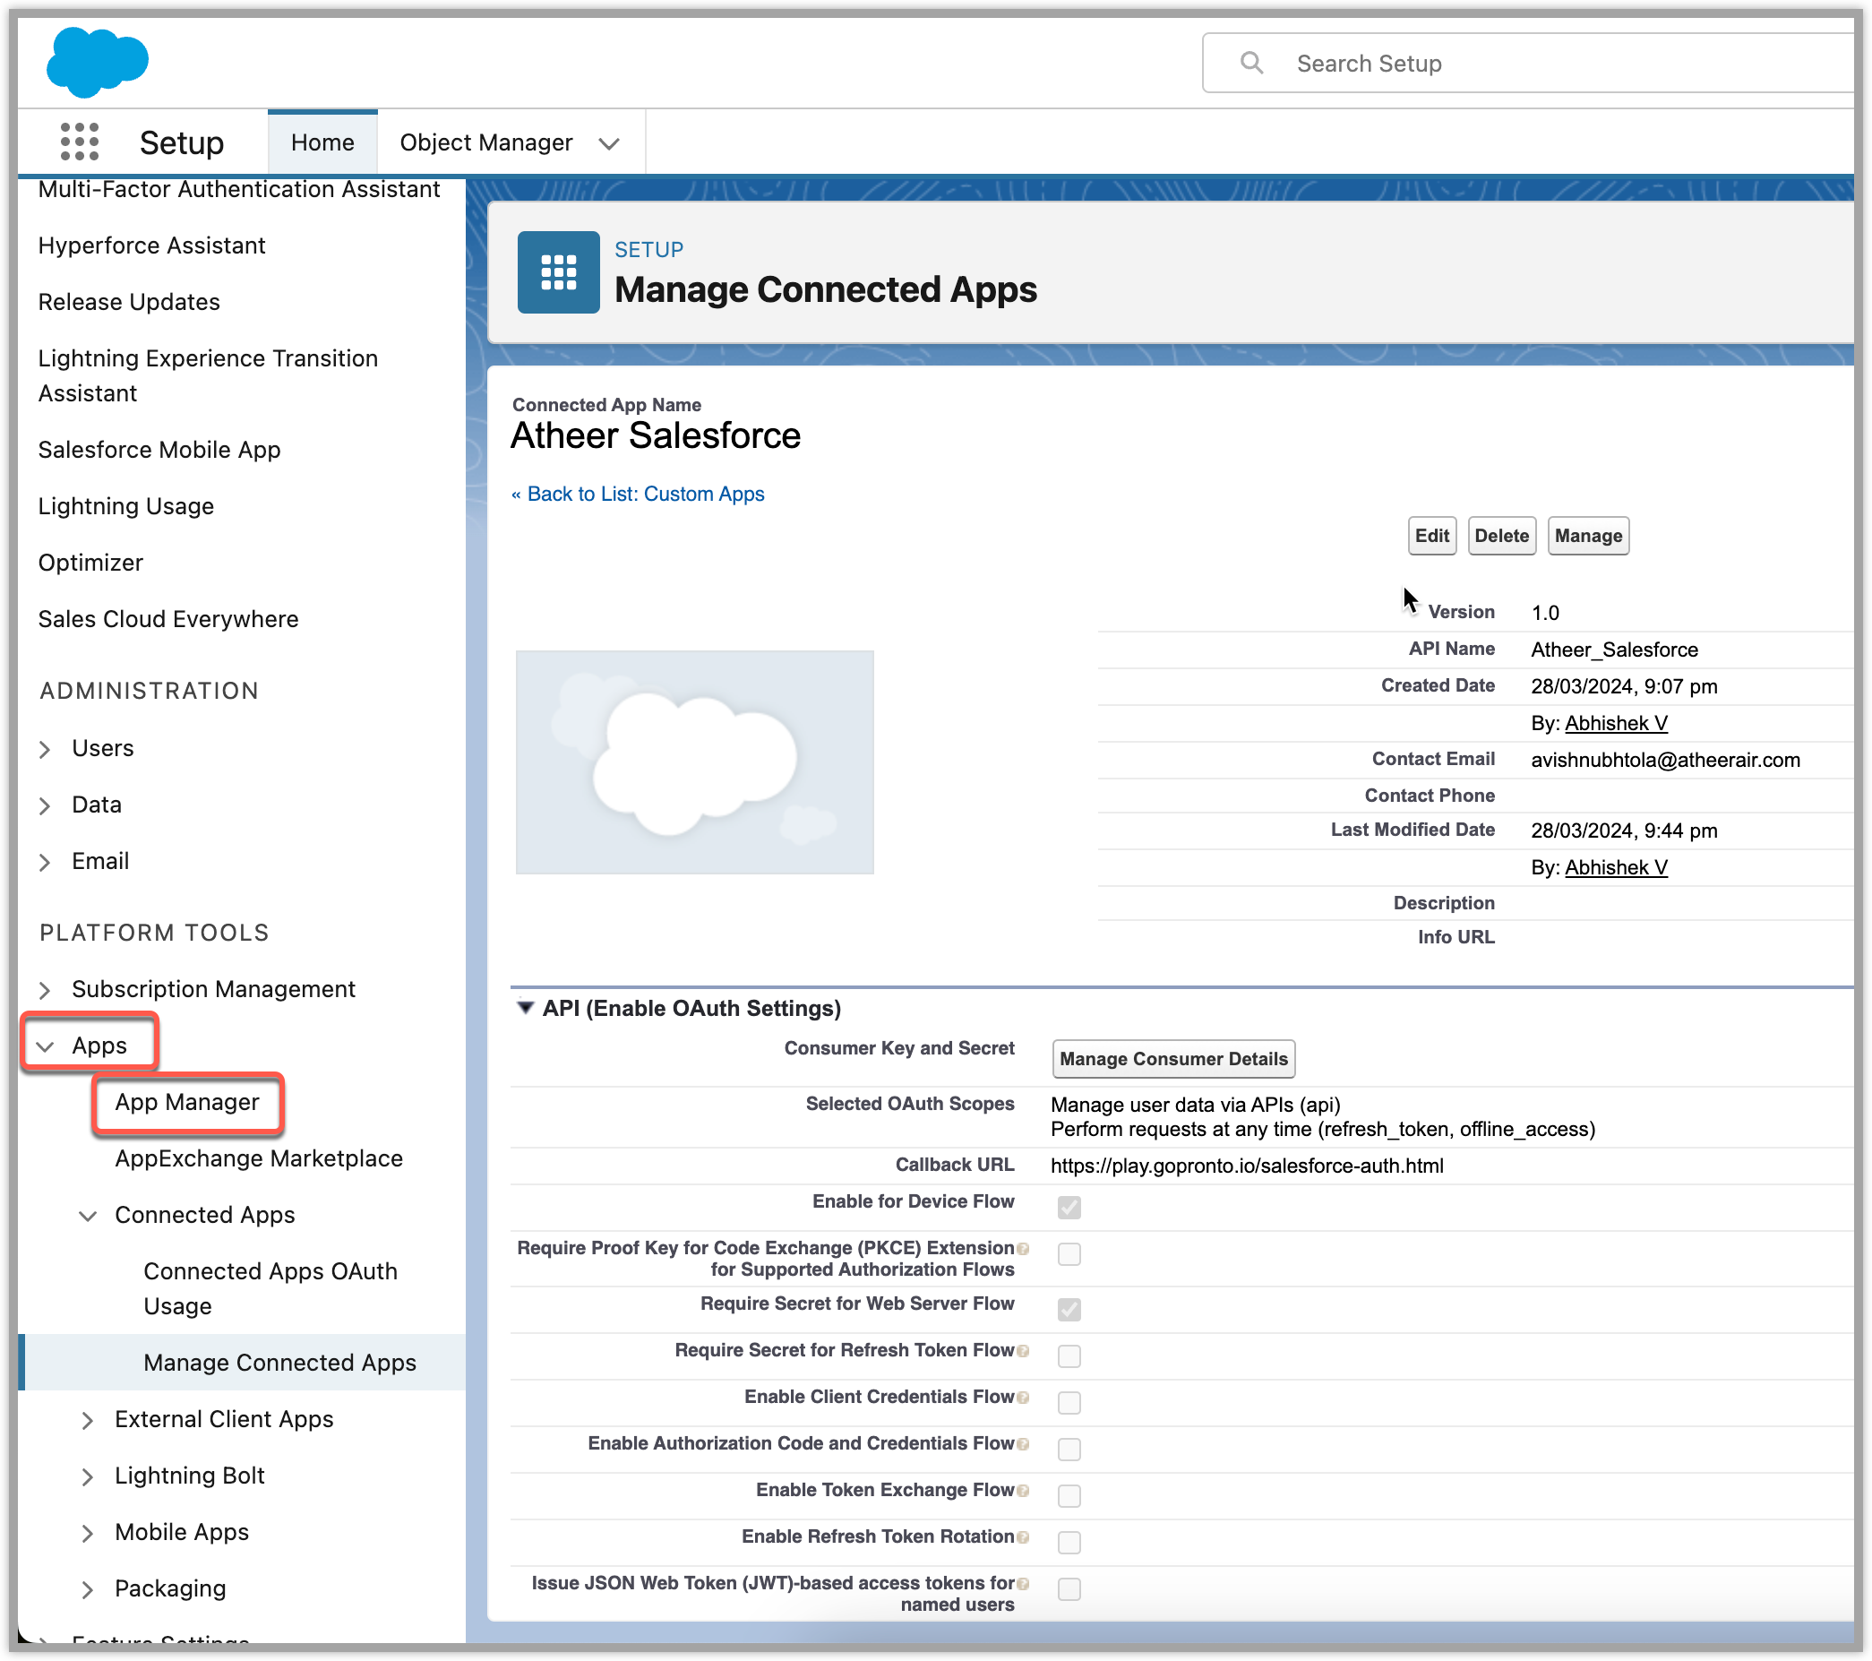Open the Object Manager dropdown arrow
The image size is (1872, 1661).
tap(609, 144)
